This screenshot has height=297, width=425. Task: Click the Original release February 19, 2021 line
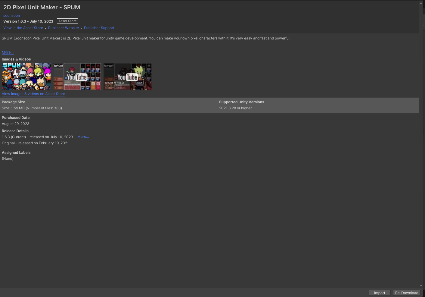(35, 143)
